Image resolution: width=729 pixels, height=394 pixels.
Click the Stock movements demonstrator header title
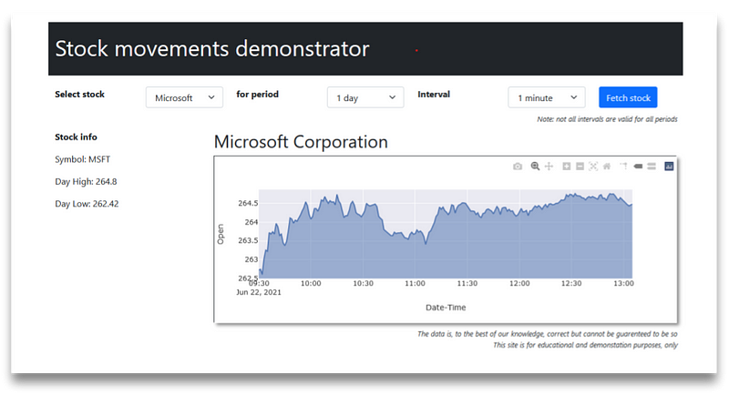pyautogui.click(x=212, y=49)
